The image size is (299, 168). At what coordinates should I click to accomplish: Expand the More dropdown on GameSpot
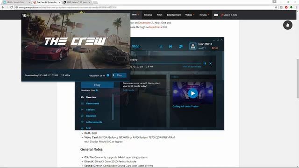135,15
